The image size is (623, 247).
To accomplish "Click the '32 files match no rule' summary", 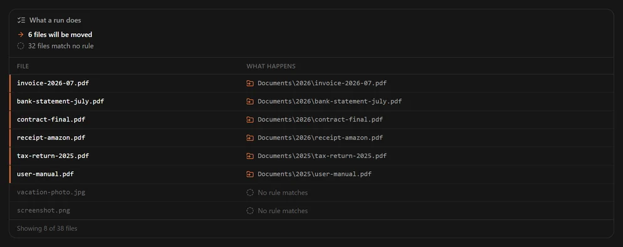I will pyautogui.click(x=61, y=46).
